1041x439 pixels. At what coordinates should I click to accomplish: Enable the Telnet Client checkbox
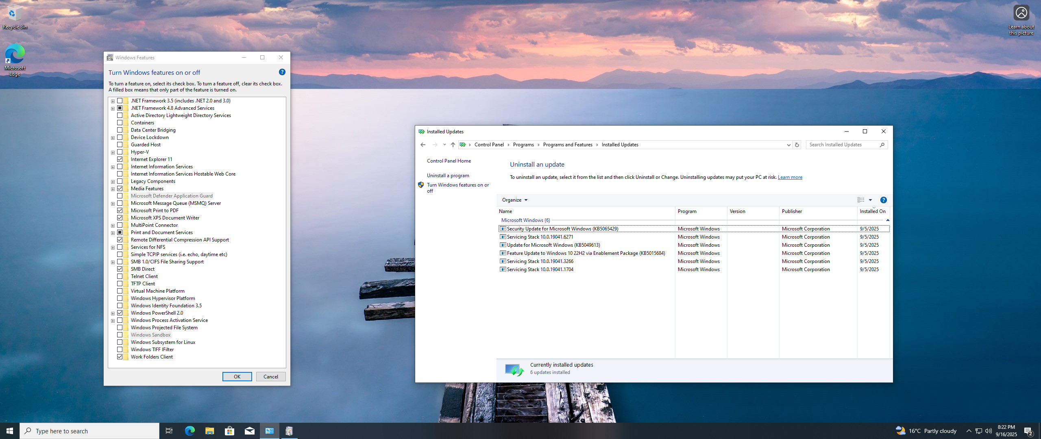(120, 276)
